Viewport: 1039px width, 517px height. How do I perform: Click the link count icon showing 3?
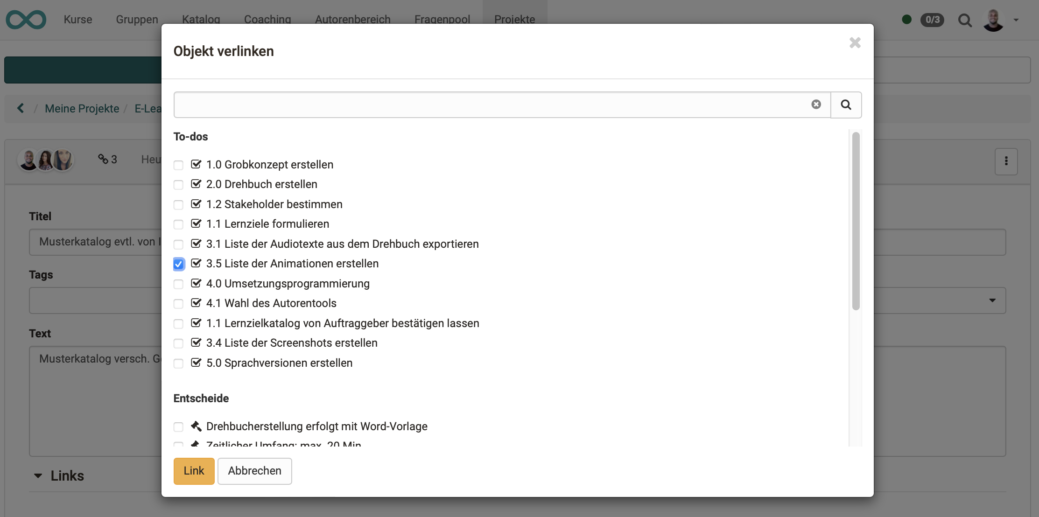tap(107, 160)
